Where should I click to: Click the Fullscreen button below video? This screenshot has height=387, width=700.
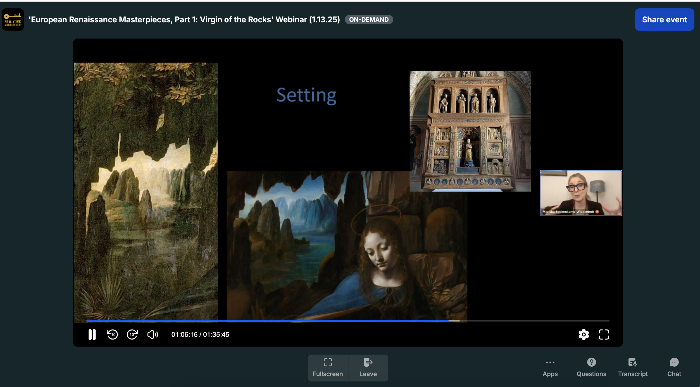click(328, 367)
